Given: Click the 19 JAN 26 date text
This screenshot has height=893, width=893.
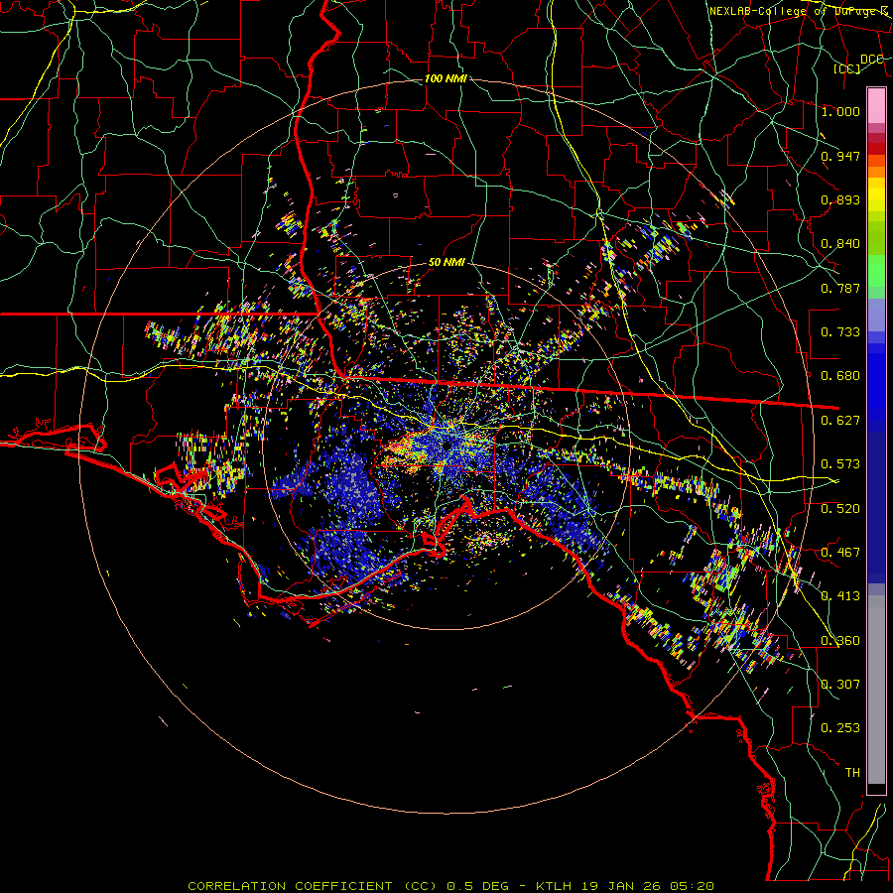Looking at the screenshot, I should (622, 886).
